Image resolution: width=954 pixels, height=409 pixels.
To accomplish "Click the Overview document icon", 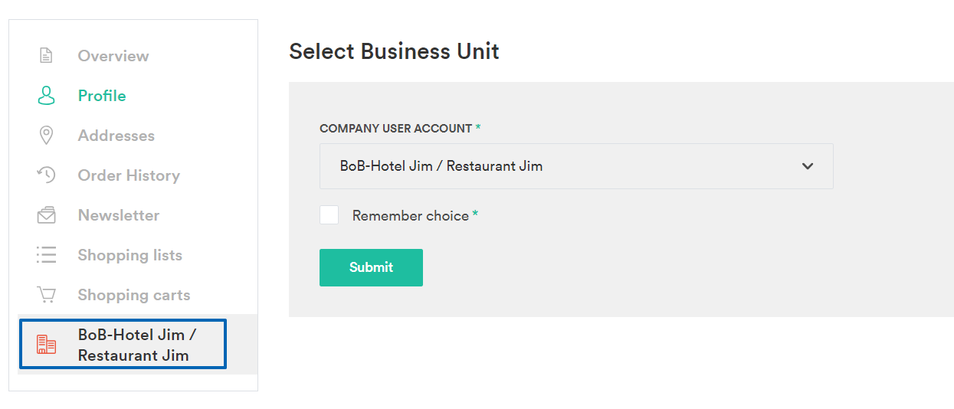I will [x=47, y=56].
